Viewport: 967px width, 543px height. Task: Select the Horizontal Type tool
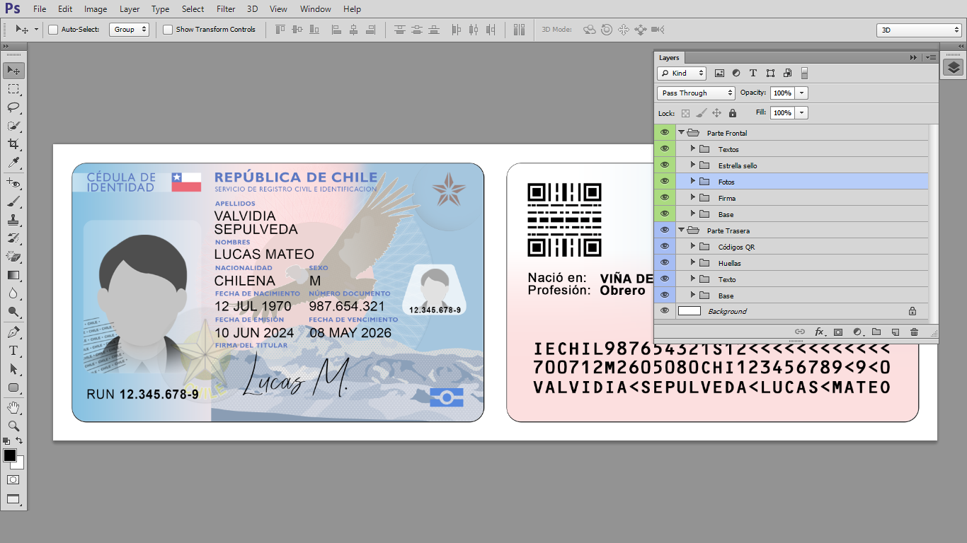[x=13, y=351]
